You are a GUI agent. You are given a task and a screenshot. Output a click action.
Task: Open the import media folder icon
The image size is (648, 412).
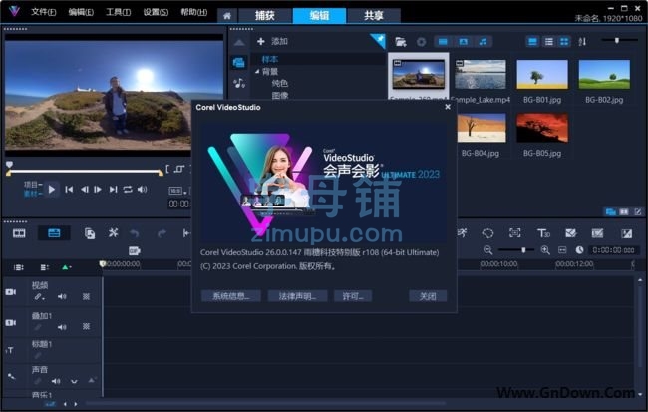(x=400, y=41)
